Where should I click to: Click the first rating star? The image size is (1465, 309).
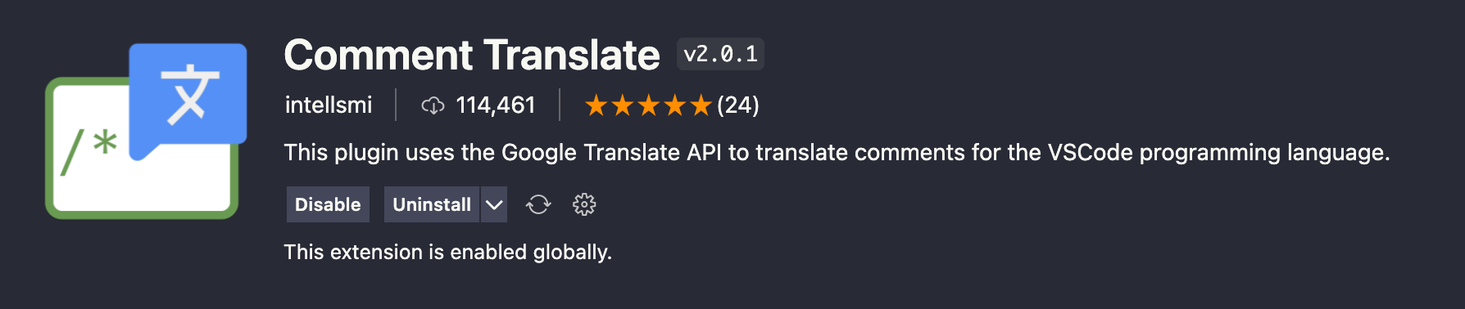(x=596, y=105)
